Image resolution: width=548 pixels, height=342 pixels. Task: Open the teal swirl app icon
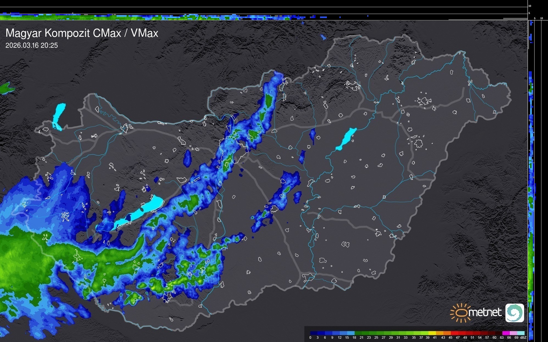pos(514,313)
